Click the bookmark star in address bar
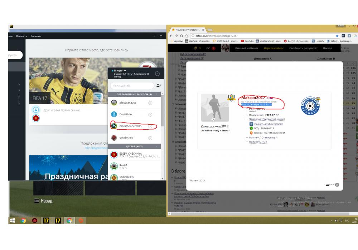This screenshot has width=358, height=250. point(337,36)
